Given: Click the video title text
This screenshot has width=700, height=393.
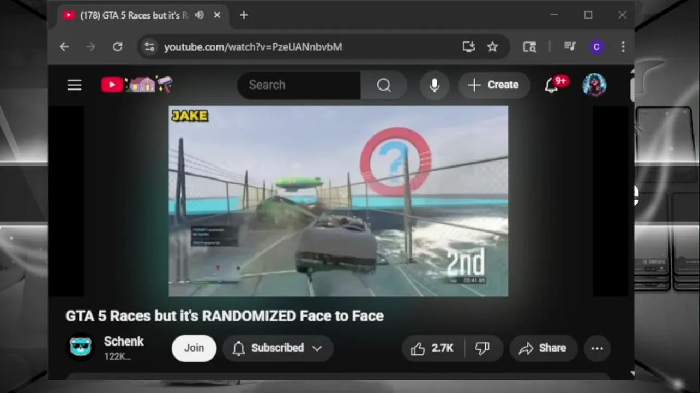Looking at the screenshot, I should [x=225, y=316].
